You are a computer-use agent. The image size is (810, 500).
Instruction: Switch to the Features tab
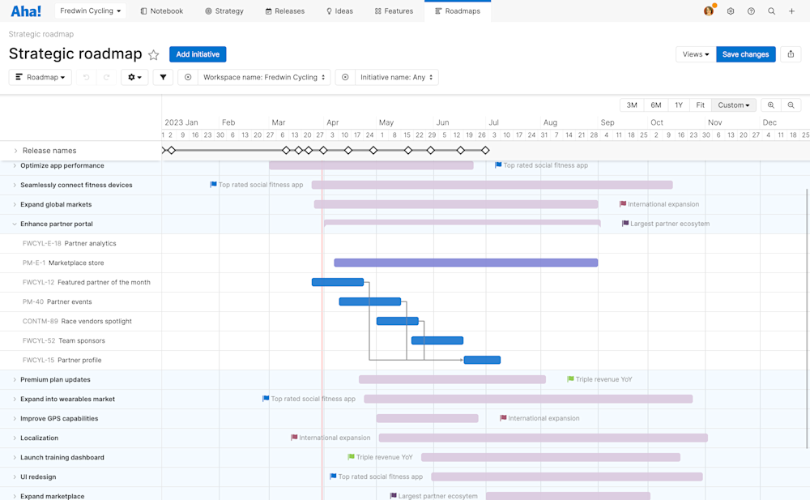[394, 11]
